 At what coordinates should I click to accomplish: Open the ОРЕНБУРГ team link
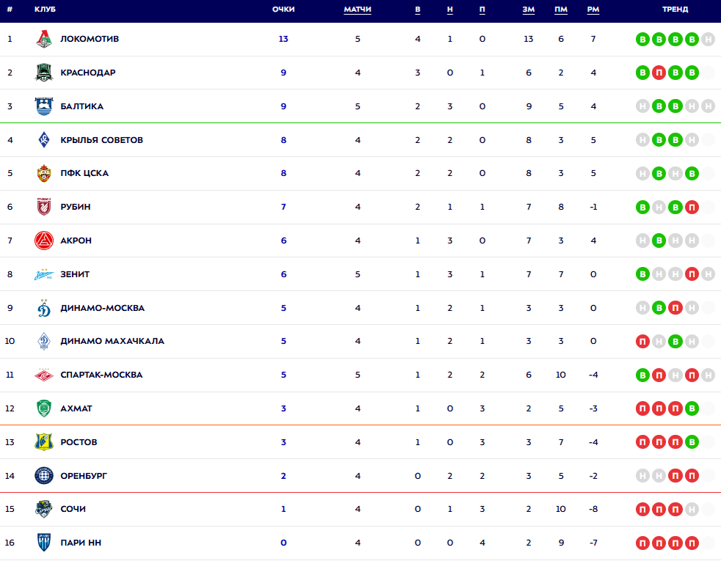(84, 476)
